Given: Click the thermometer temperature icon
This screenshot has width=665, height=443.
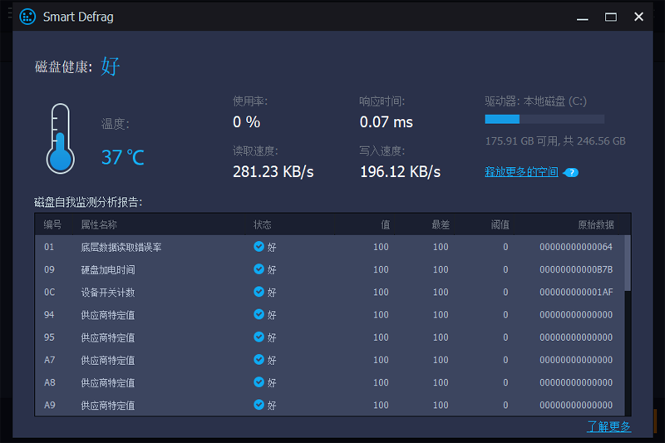Looking at the screenshot, I should tap(60, 139).
